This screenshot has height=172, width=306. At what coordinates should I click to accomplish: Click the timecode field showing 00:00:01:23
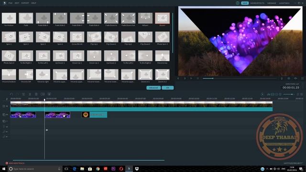291,87
